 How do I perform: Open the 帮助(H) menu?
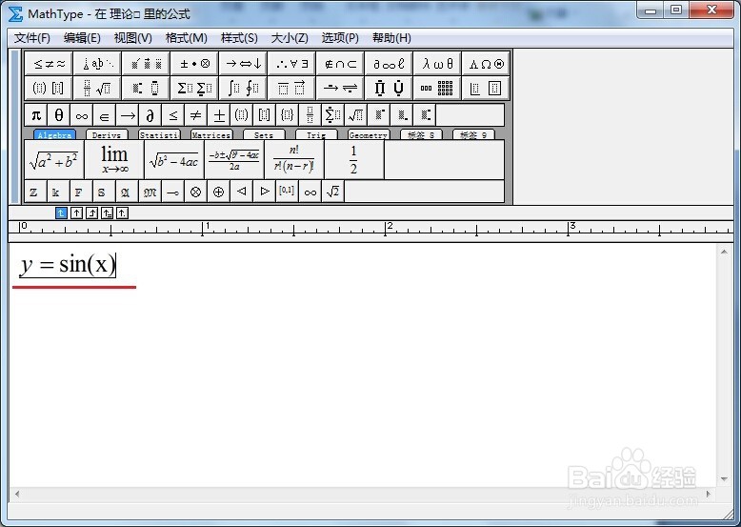click(x=391, y=38)
